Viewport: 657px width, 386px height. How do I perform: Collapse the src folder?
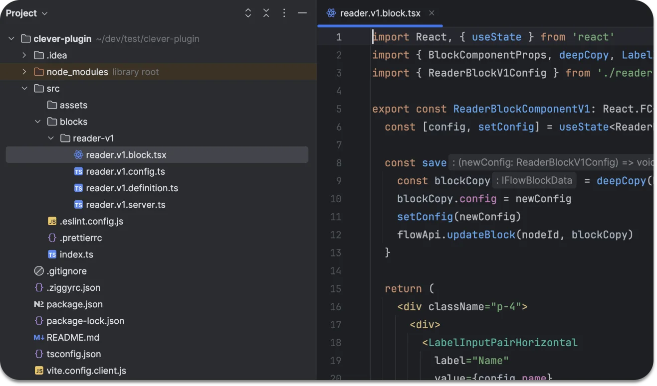pyautogui.click(x=24, y=89)
